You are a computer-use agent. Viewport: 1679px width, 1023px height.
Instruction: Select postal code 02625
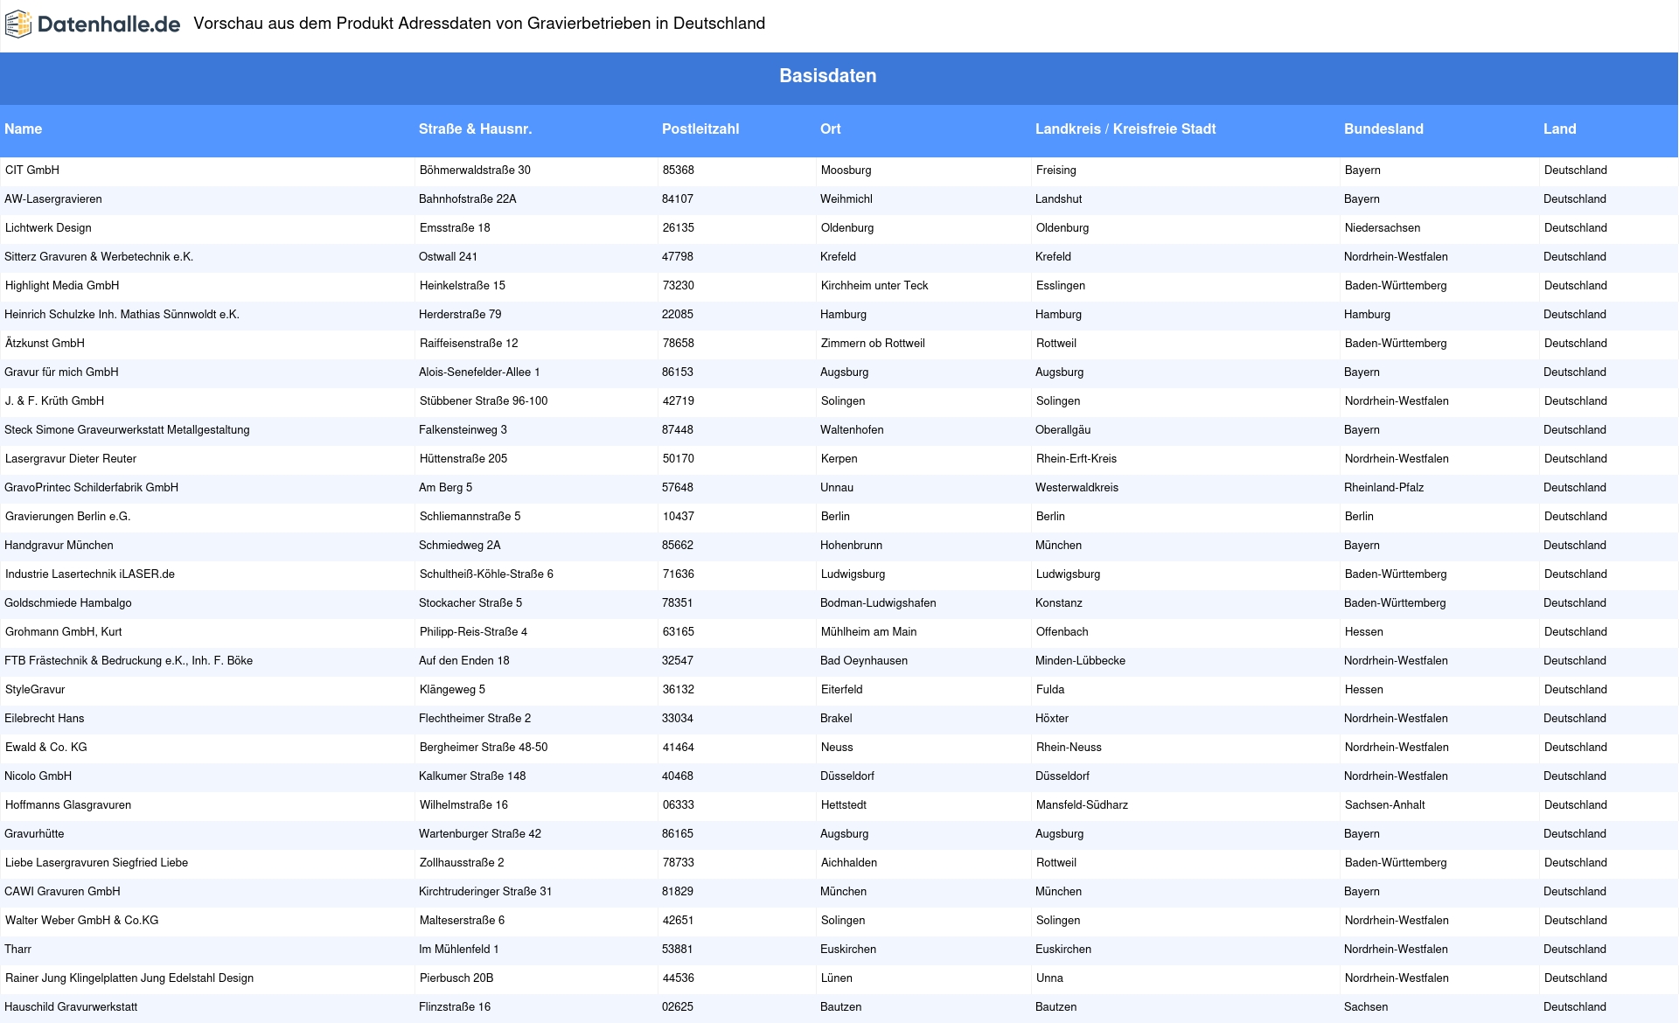coord(678,1006)
